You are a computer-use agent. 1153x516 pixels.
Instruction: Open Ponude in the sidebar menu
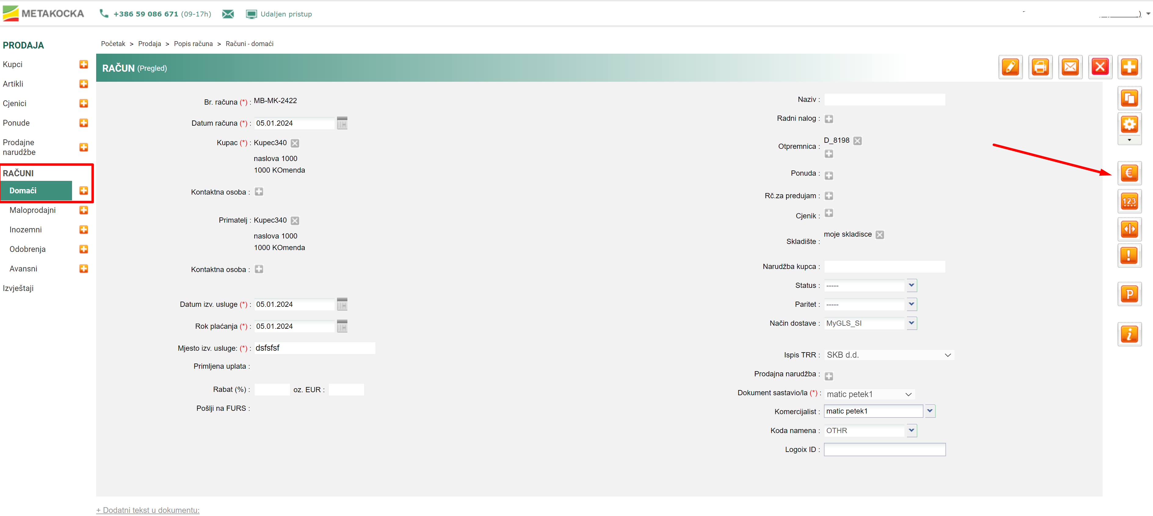coord(16,123)
